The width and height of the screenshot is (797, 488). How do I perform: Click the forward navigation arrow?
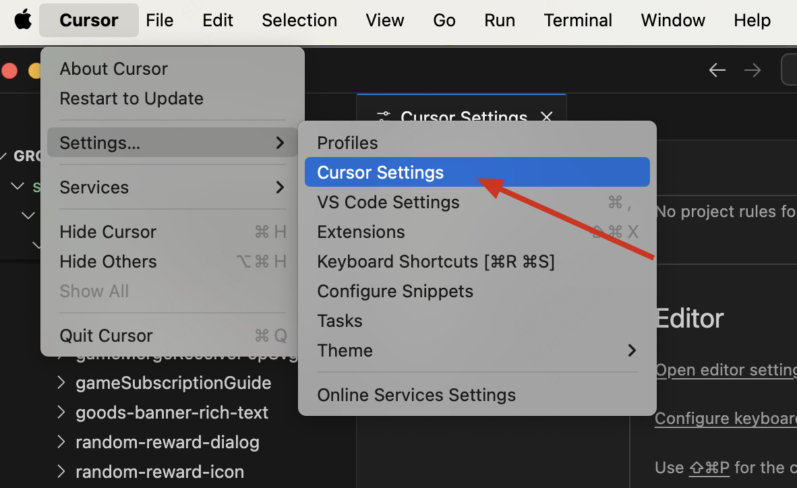[752, 70]
